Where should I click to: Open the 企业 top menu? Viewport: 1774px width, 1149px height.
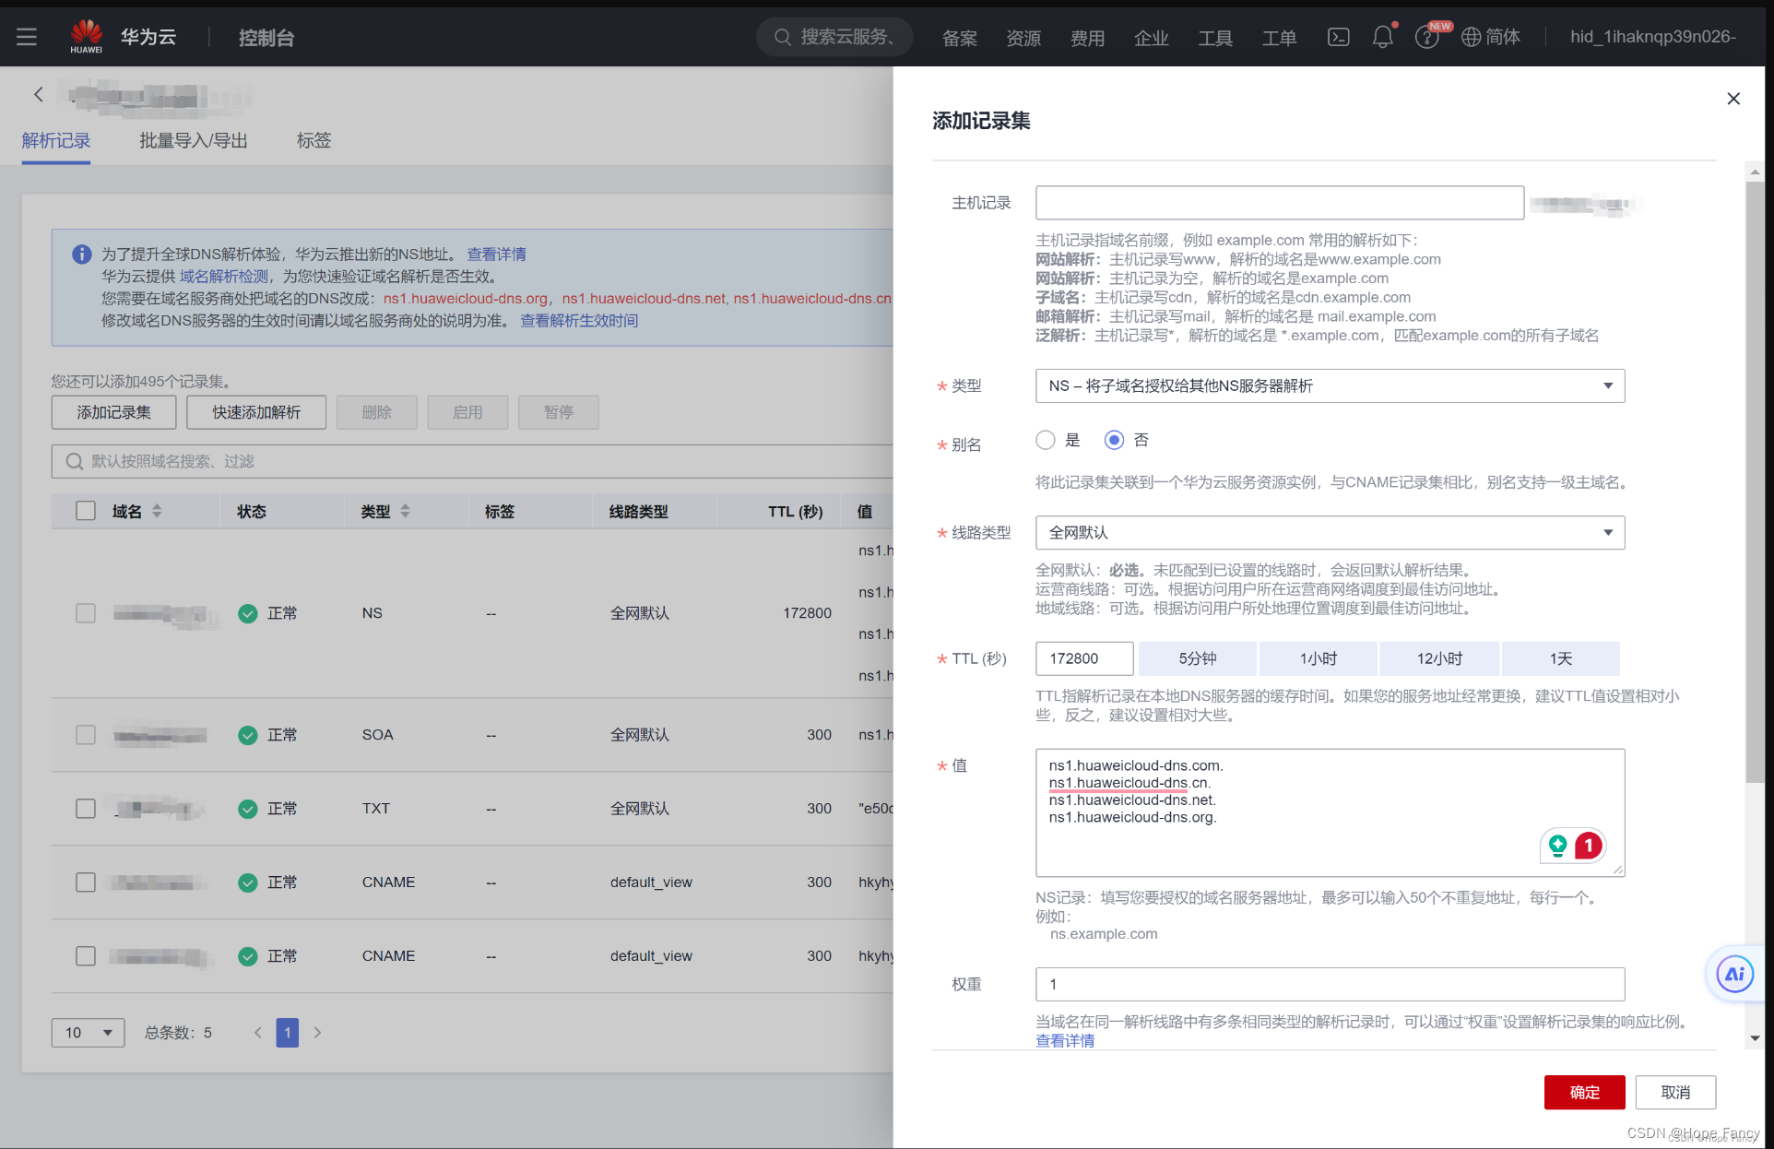1152,38
